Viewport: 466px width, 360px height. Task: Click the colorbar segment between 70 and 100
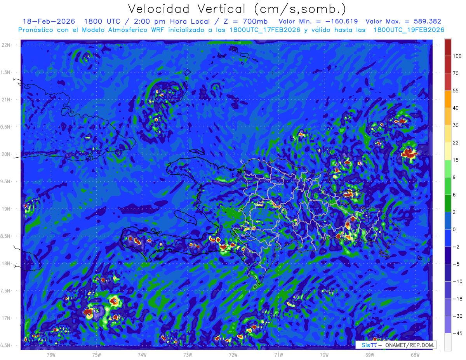(448, 64)
